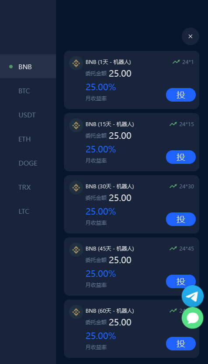Screen dimensions: 208x364
Task: Click 投 button on BNB 60天 card
Action: 181,343
